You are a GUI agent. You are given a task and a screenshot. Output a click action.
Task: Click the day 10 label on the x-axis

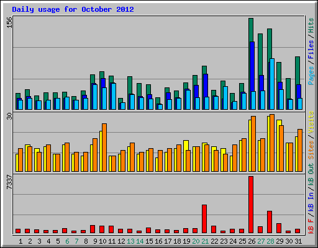(x=102, y=241)
